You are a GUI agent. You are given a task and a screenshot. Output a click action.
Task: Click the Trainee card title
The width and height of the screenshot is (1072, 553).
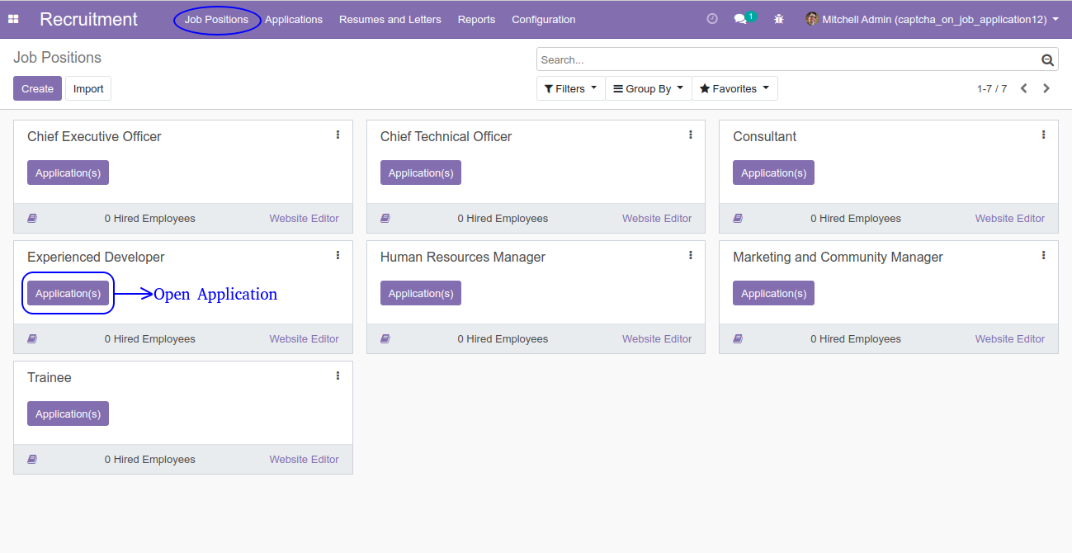[x=50, y=378]
